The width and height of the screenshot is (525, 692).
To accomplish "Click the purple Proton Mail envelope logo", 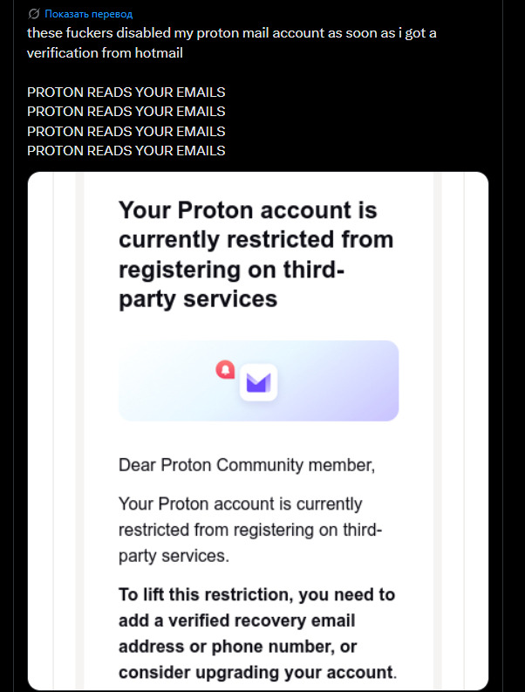I will [x=259, y=381].
